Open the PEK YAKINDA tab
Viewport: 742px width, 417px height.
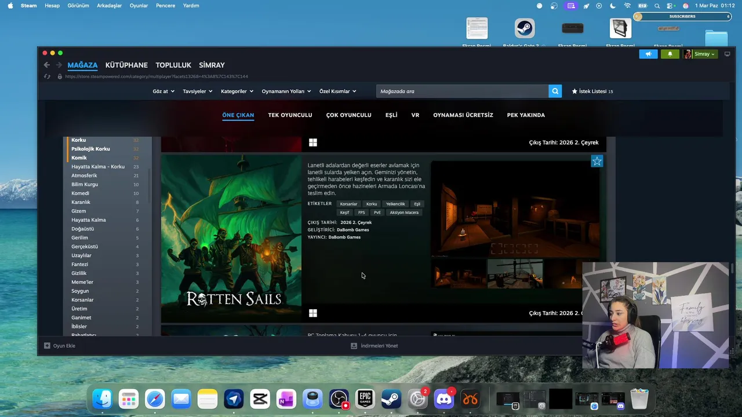coord(526,115)
